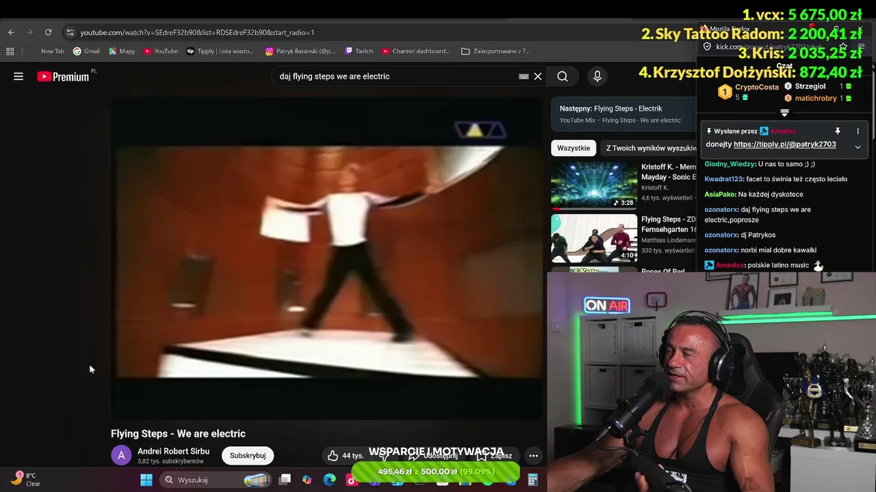
Task: Open the Mapy bookmark
Action: tap(122, 51)
